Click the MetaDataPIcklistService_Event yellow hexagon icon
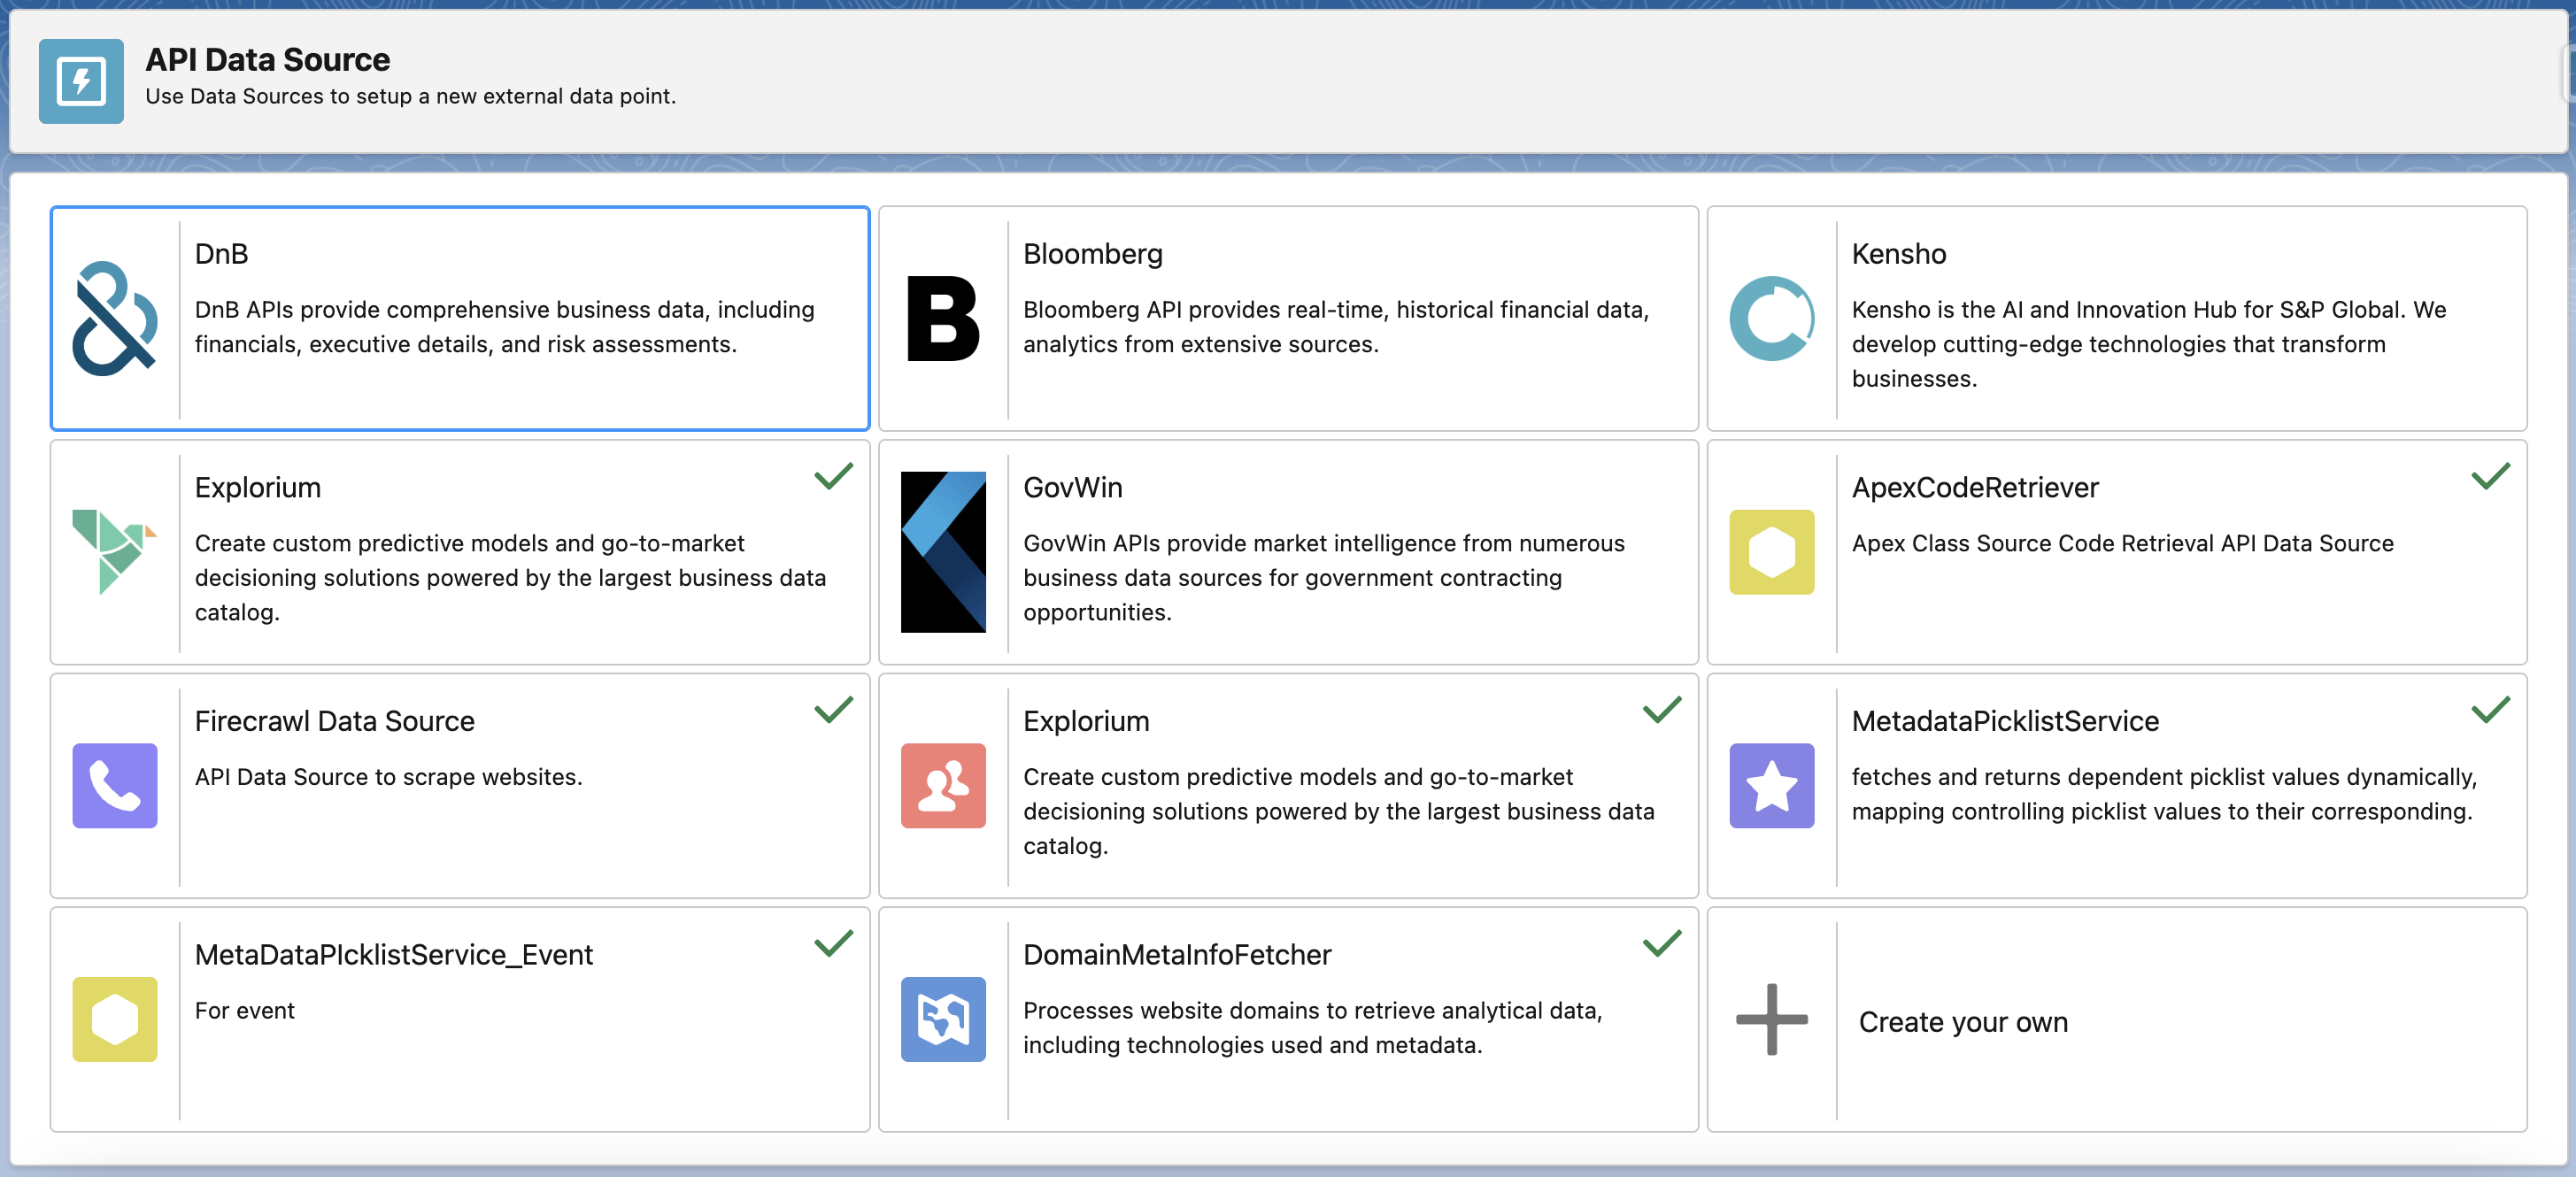Image resolution: width=2576 pixels, height=1177 pixels. (x=115, y=1019)
